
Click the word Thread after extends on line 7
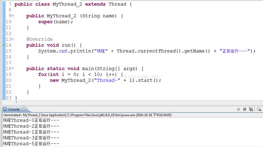[x=117, y=4]
